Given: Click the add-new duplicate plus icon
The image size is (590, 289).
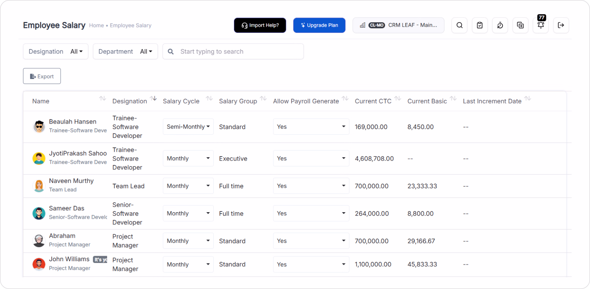Looking at the screenshot, I should pos(520,25).
